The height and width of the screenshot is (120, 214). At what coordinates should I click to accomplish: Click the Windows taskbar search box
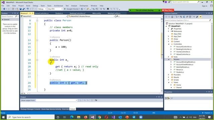tap(30, 117)
